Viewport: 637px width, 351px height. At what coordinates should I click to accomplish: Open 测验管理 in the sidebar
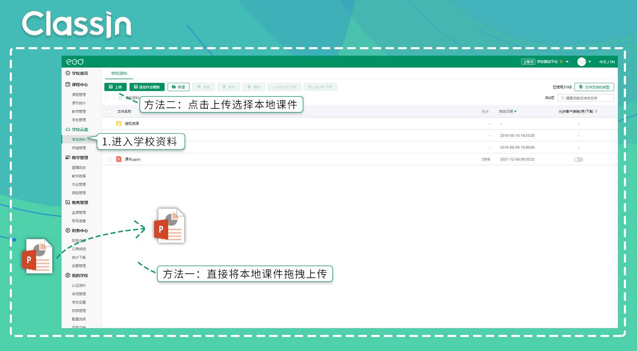point(79,193)
